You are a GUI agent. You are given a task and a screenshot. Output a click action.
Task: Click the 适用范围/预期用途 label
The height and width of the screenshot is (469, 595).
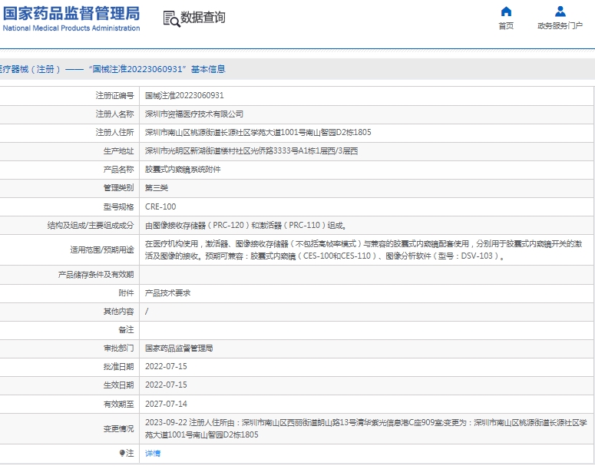102,249
